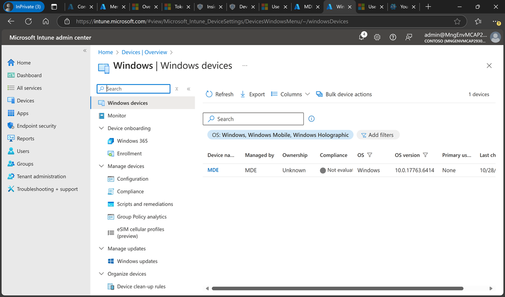505x297 pixels.
Task: Export the device list
Action: click(253, 94)
